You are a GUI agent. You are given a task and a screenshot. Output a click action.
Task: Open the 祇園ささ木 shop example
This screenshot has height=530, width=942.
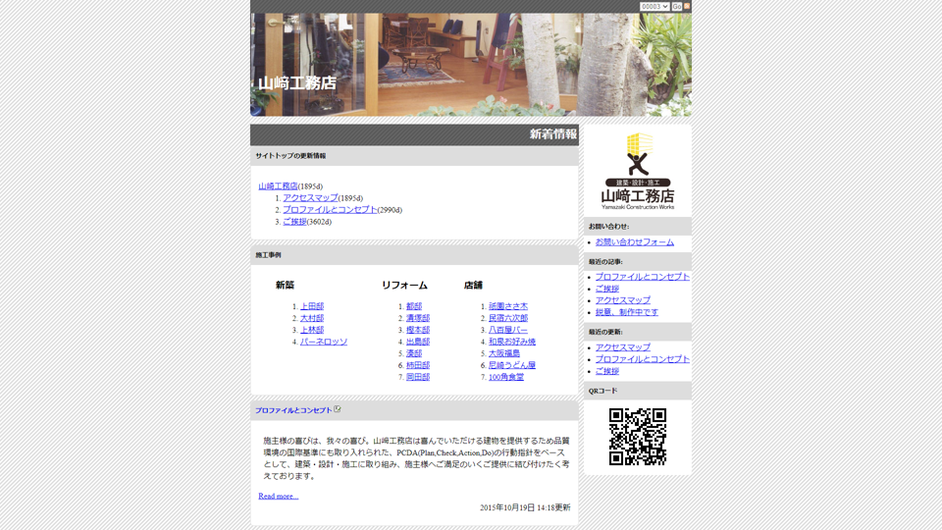point(508,306)
